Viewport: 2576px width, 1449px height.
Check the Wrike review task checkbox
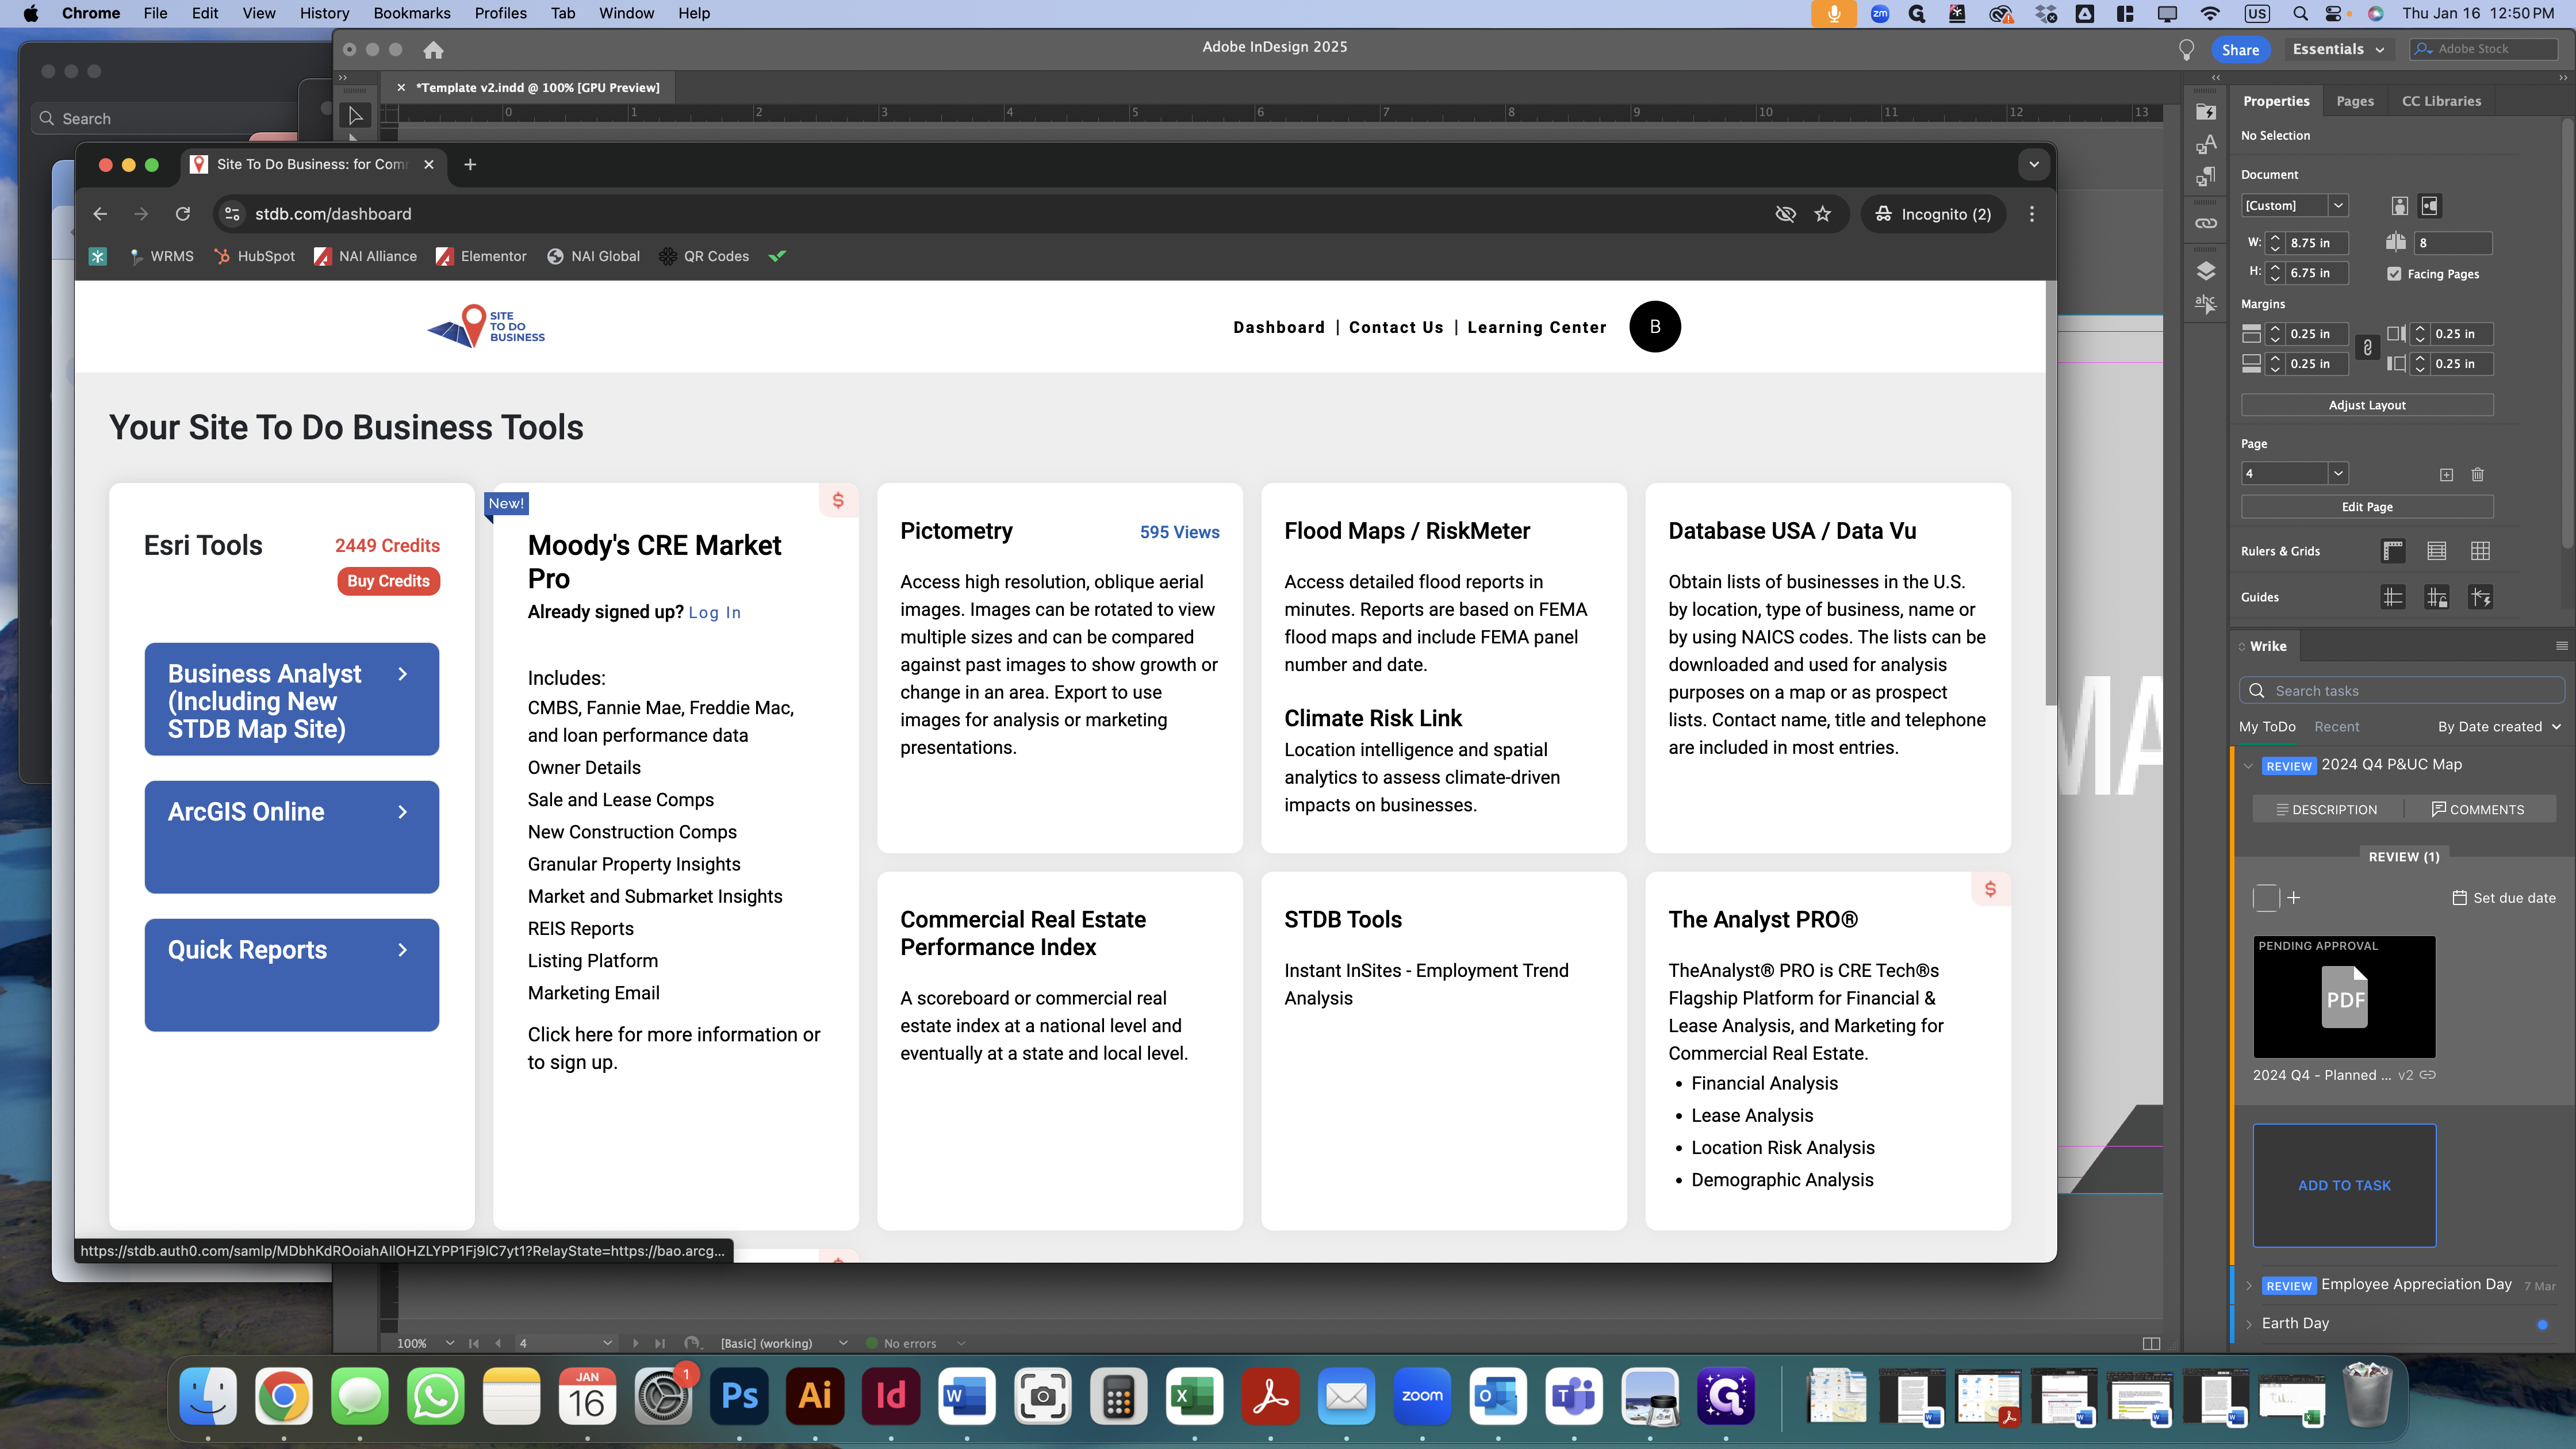coord(2267,898)
